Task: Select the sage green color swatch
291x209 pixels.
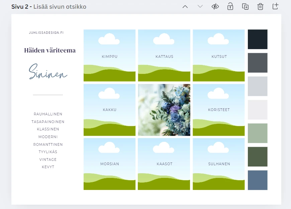Action: [258, 133]
